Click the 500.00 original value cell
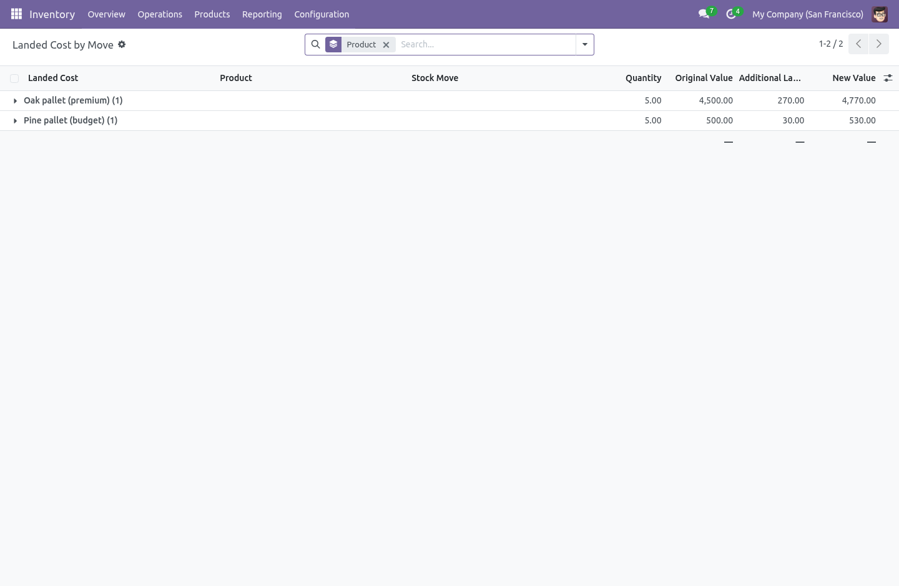The image size is (899, 586). 719,120
